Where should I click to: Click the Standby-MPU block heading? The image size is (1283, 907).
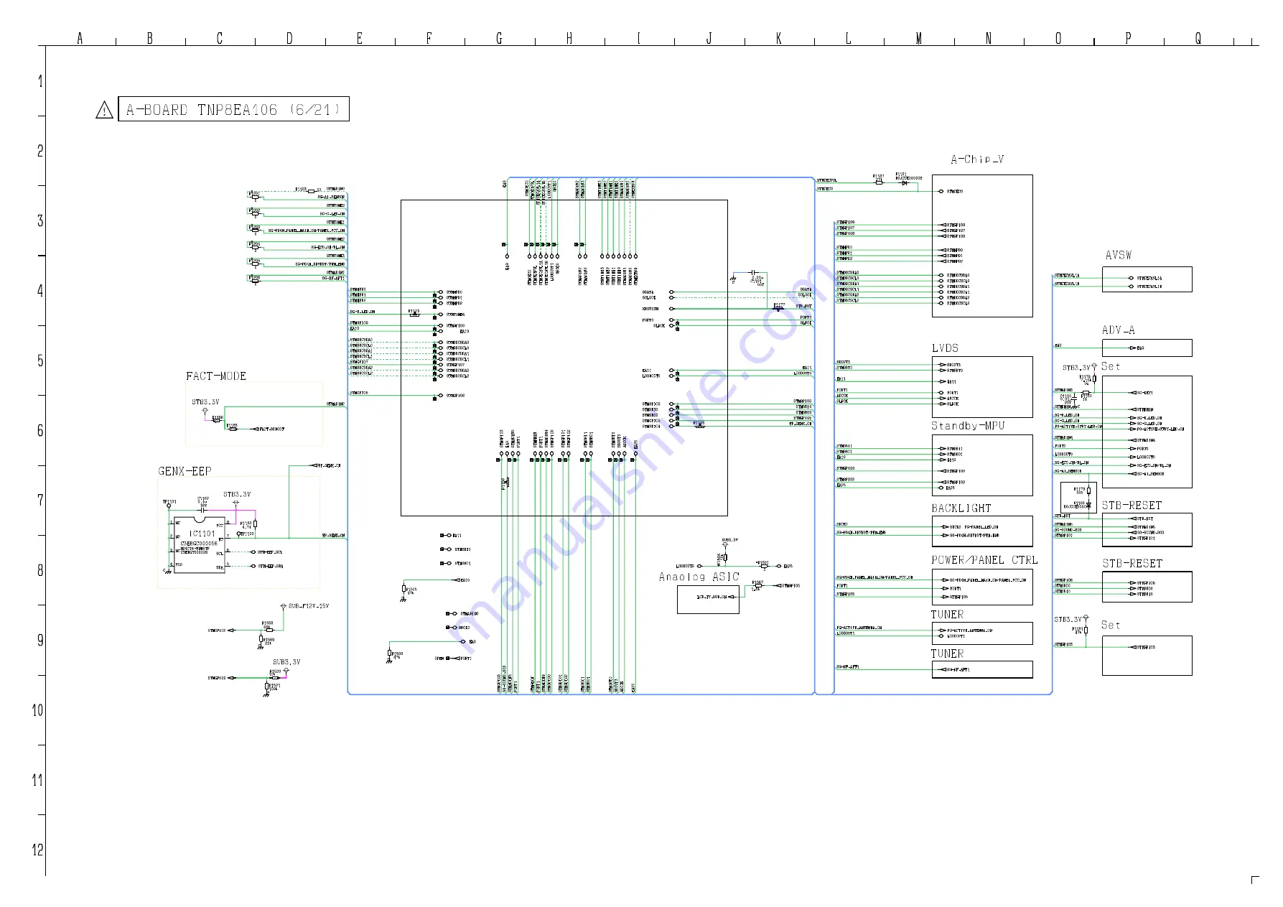click(x=968, y=426)
